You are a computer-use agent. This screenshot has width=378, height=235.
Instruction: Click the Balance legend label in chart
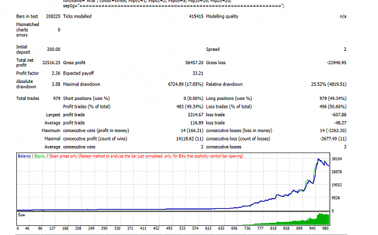point(24,156)
